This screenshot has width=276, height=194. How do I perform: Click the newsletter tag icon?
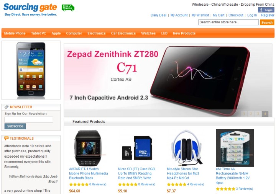tap(7, 107)
